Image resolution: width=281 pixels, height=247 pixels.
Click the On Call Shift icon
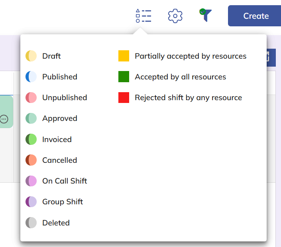pyautogui.click(x=31, y=181)
